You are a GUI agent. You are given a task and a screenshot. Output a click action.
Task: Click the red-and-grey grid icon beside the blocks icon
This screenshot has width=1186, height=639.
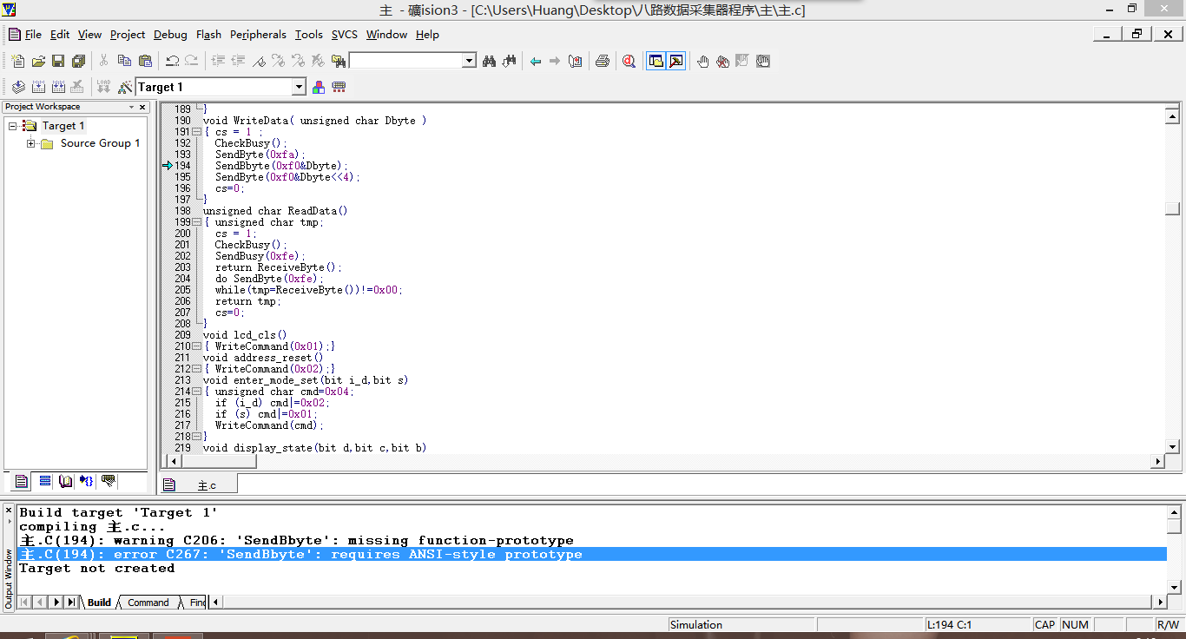click(x=339, y=87)
